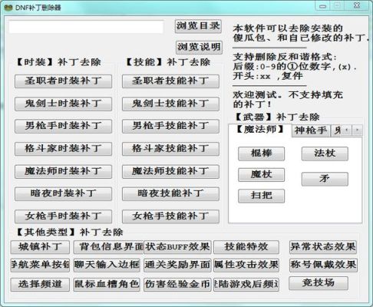Switch to the 【魔法师】 weapon tab
This screenshot has height=307, width=373.
[259, 130]
